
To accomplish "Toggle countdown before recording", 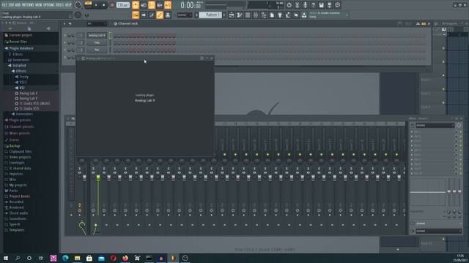I will [152, 5].
